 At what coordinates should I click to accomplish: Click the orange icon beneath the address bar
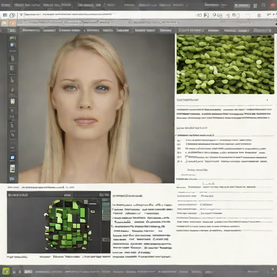pos(12,23)
